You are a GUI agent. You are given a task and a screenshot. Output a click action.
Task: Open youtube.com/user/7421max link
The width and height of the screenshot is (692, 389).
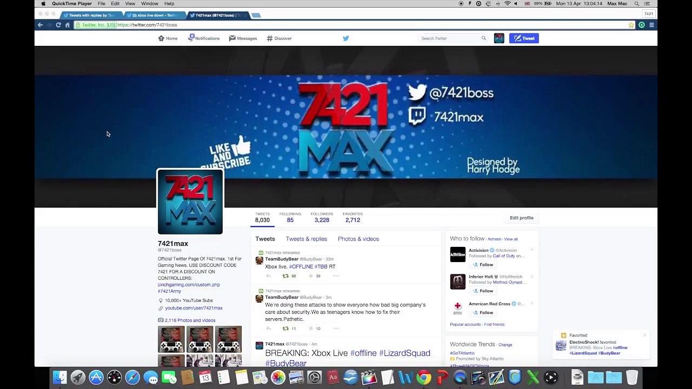[194, 308]
